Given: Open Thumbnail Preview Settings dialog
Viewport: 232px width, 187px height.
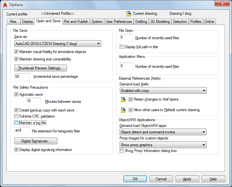Looking at the screenshot, I should coord(41,68).
